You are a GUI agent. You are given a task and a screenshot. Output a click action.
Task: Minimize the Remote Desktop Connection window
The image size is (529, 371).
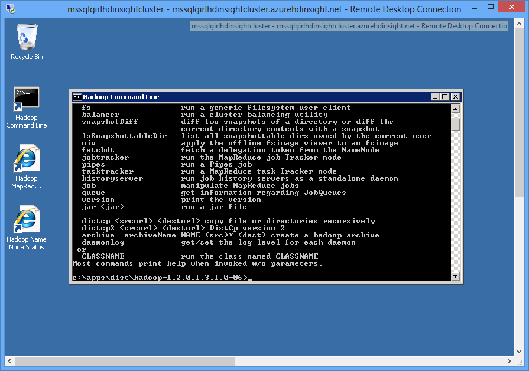(x=475, y=8)
